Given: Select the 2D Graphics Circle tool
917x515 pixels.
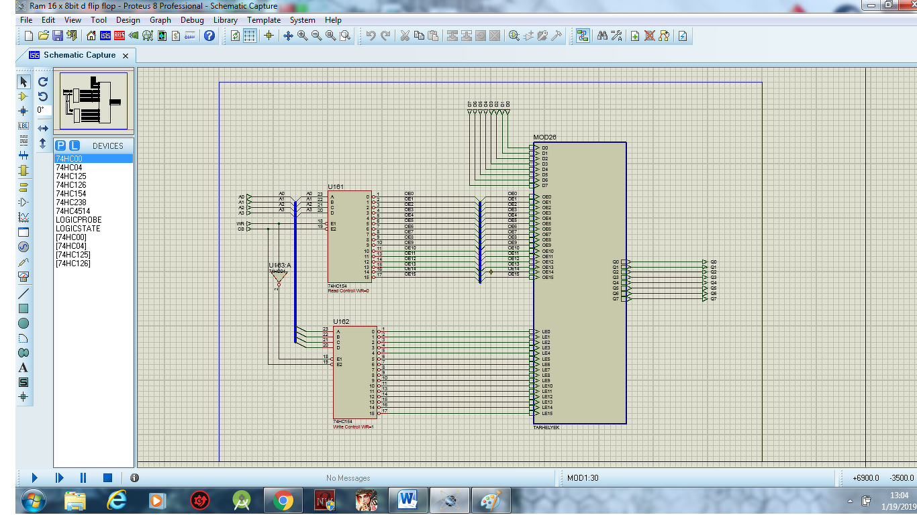Looking at the screenshot, I should tap(23, 323).
